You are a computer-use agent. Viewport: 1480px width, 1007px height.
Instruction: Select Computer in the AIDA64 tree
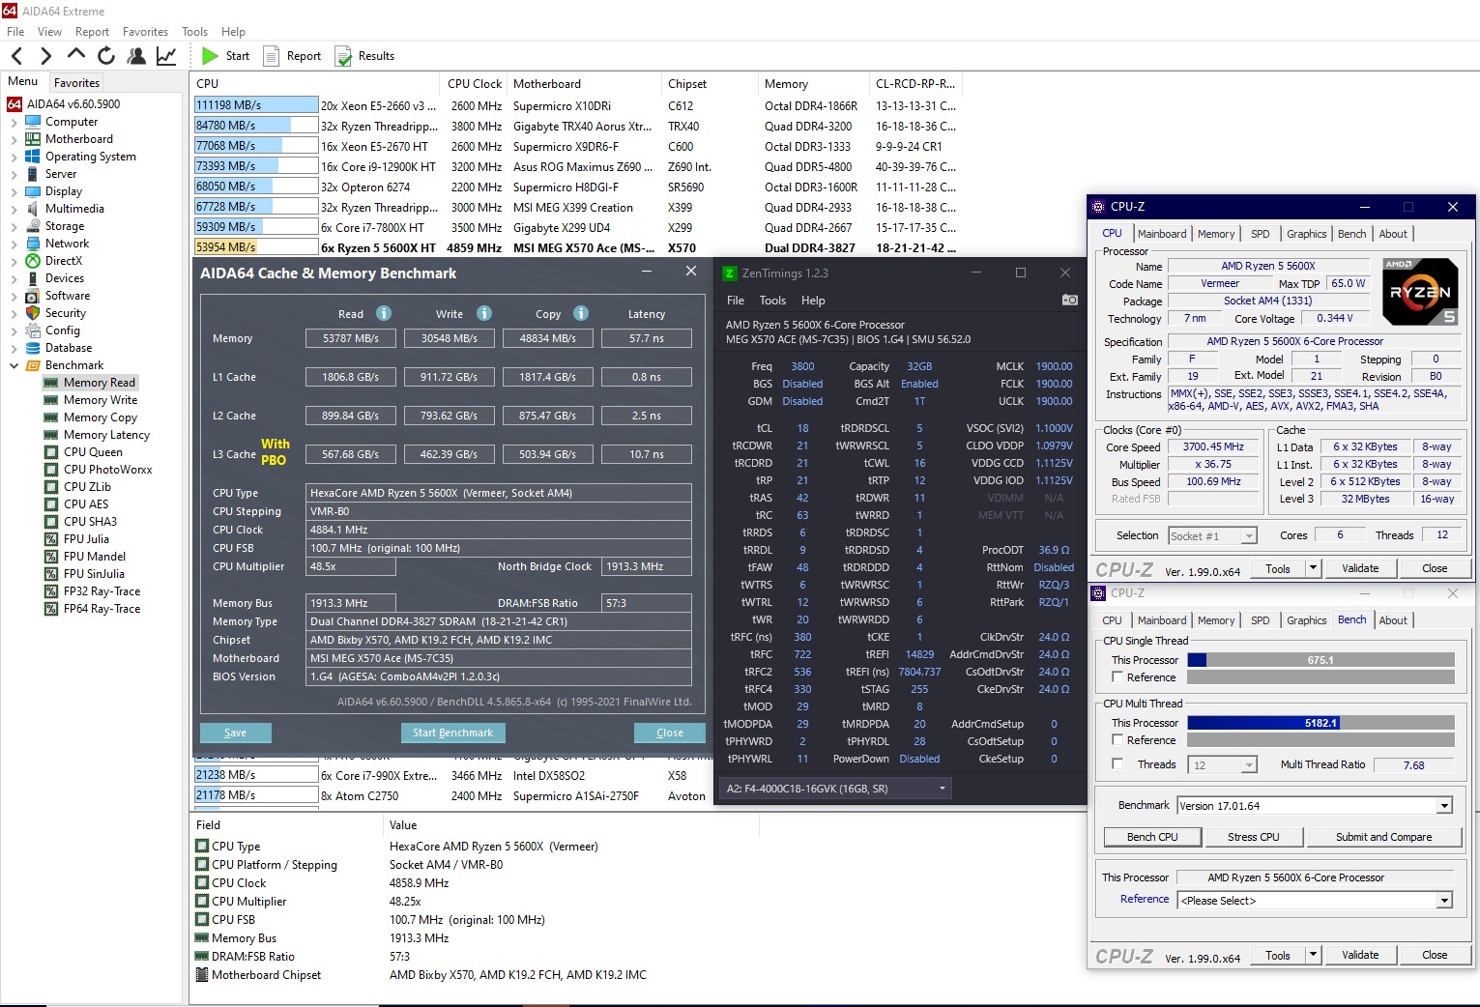pyautogui.click(x=72, y=122)
